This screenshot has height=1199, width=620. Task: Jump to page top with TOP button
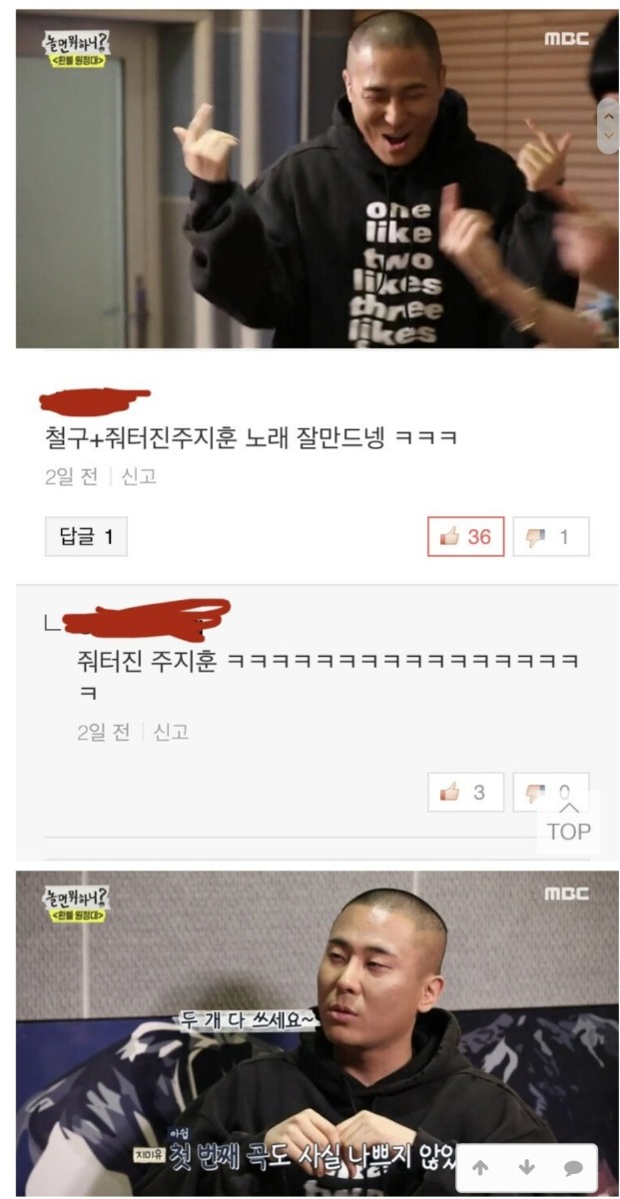tap(569, 822)
